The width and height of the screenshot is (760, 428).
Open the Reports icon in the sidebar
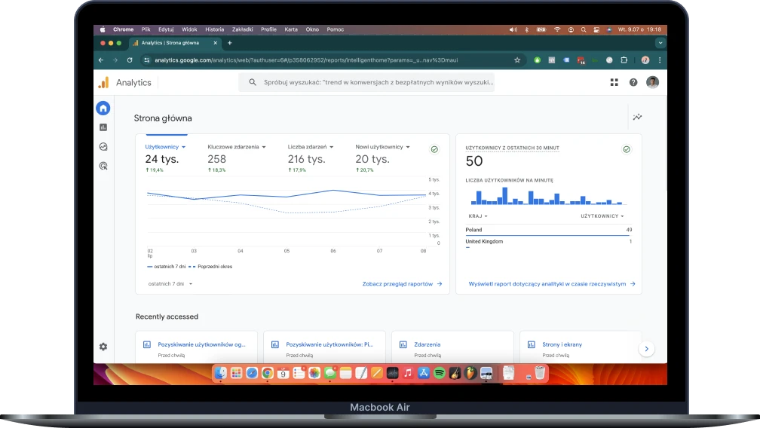click(103, 127)
